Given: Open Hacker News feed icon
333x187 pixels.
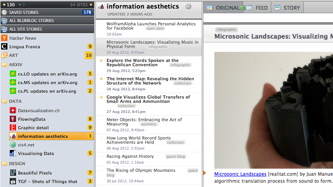Looking at the screenshot, I should tap(4, 38).
